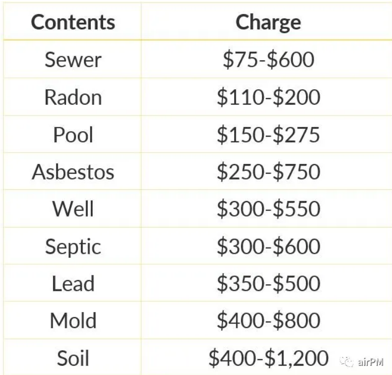Screen dimensions: 392x375
Task: Click the airPM watermark text
Action: [370, 362]
